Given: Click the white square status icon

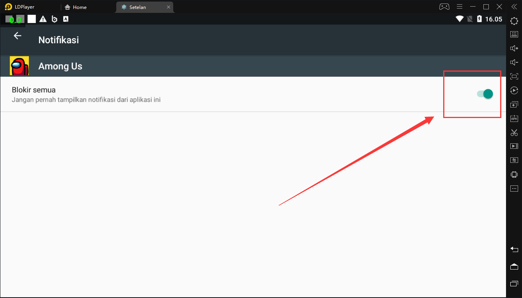Looking at the screenshot, I should tap(32, 19).
